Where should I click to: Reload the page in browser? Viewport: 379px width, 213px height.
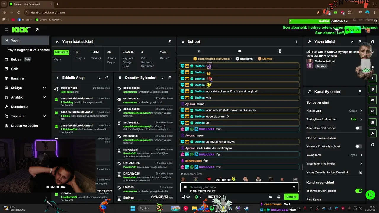pos(19,12)
